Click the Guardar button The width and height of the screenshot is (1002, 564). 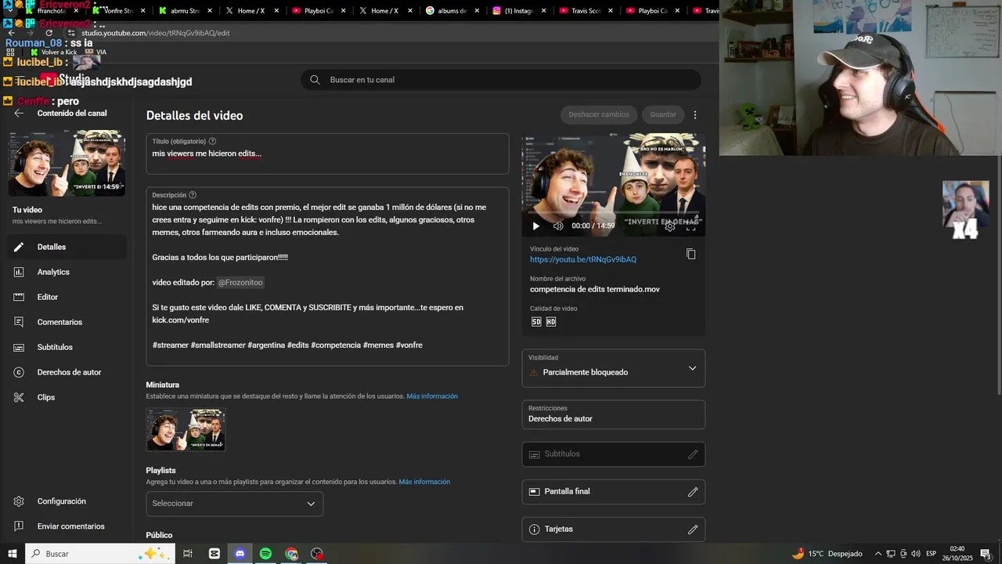(663, 114)
